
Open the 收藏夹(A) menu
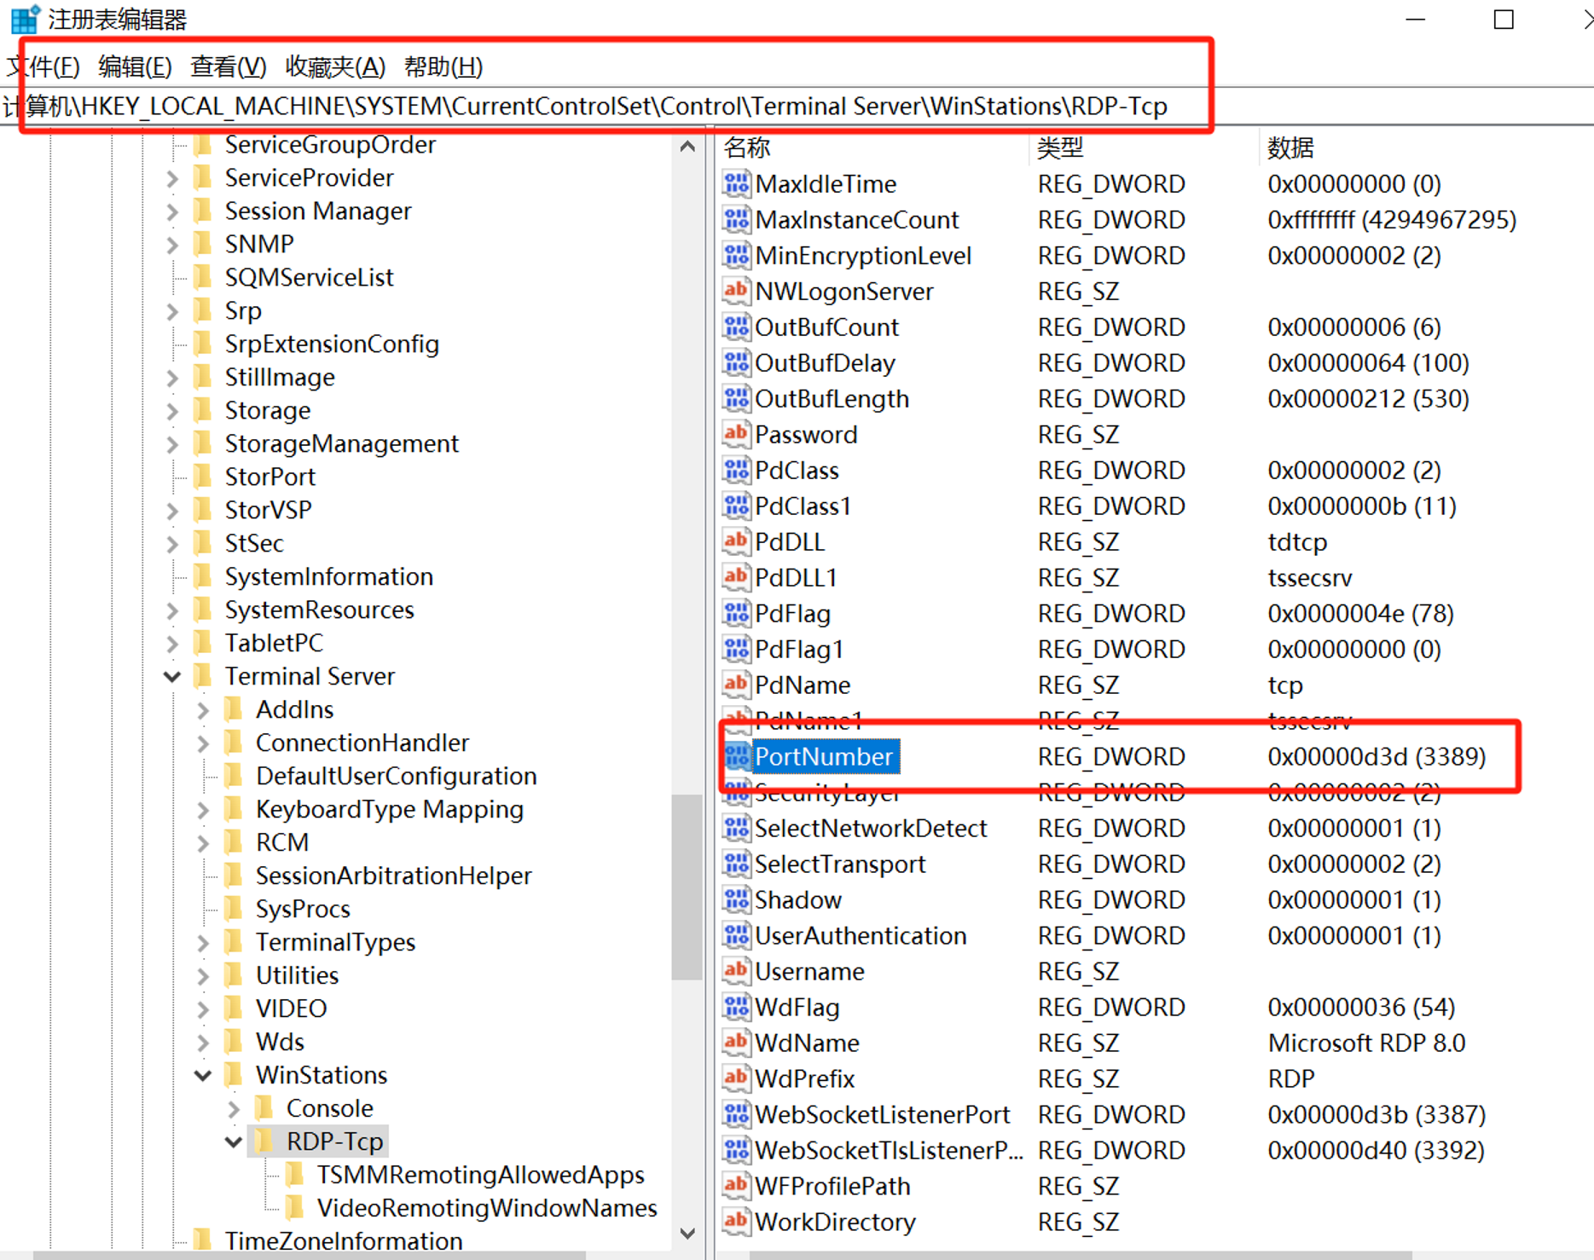(334, 66)
